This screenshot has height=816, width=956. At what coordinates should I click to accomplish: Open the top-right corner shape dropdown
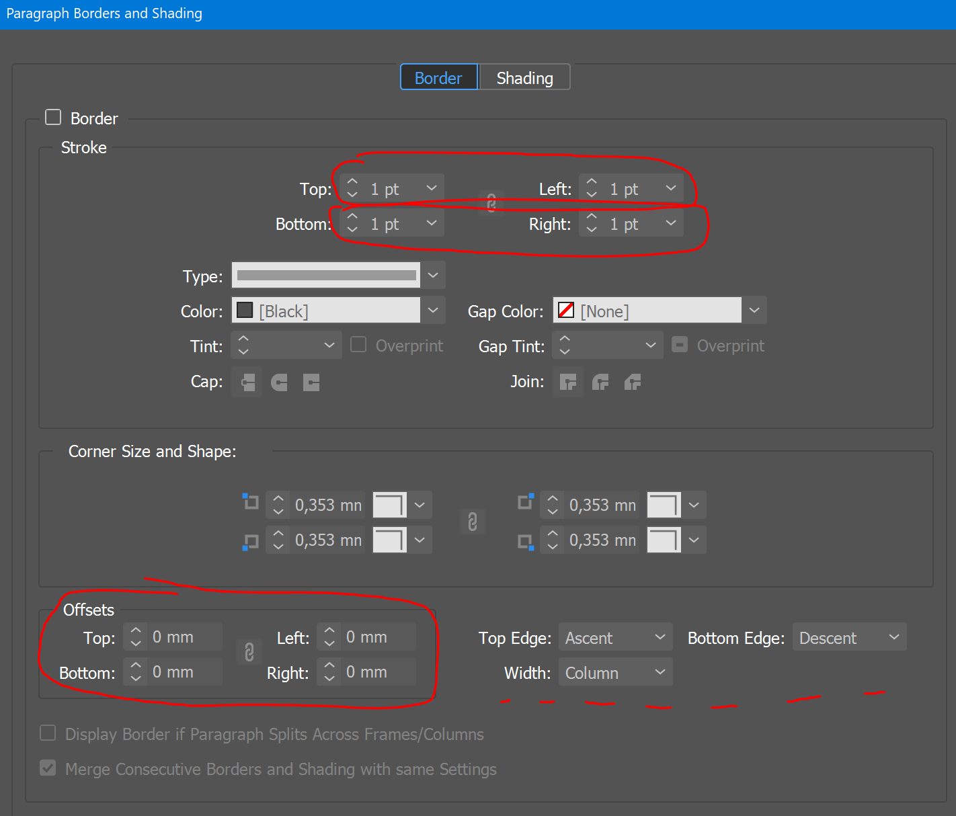coord(694,505)
